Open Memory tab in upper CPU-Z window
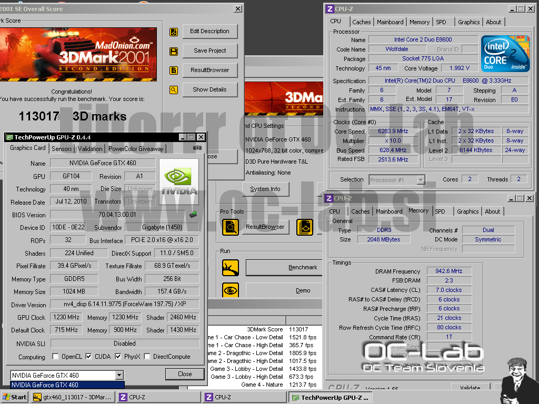539x404 pixels. (420, 22)
